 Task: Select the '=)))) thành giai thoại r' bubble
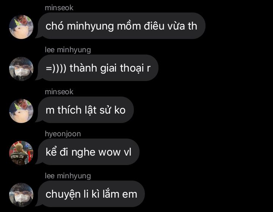click(98, 68)
